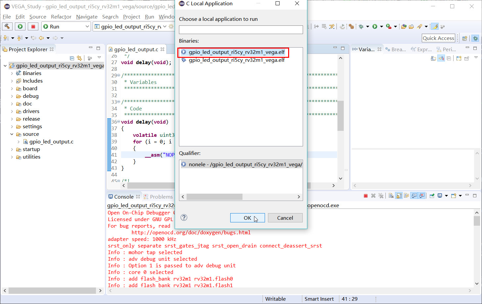Click the Open Perspective icon near Quick Access
This screenshot has height=304, width=482.
click(x=464, y=38)
